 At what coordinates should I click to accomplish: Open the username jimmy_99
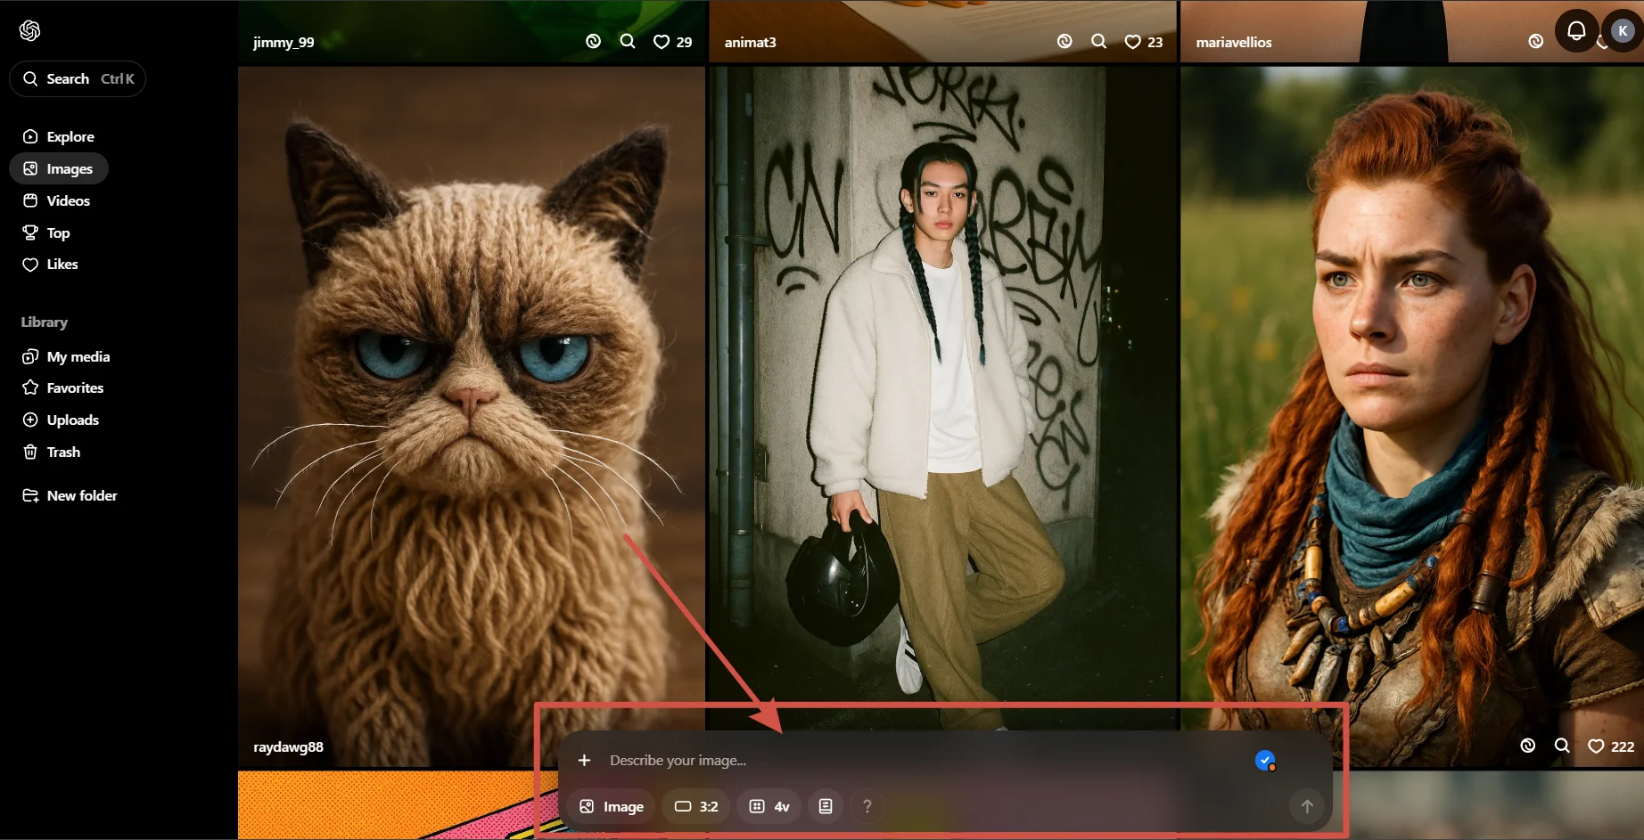[284, 42]
